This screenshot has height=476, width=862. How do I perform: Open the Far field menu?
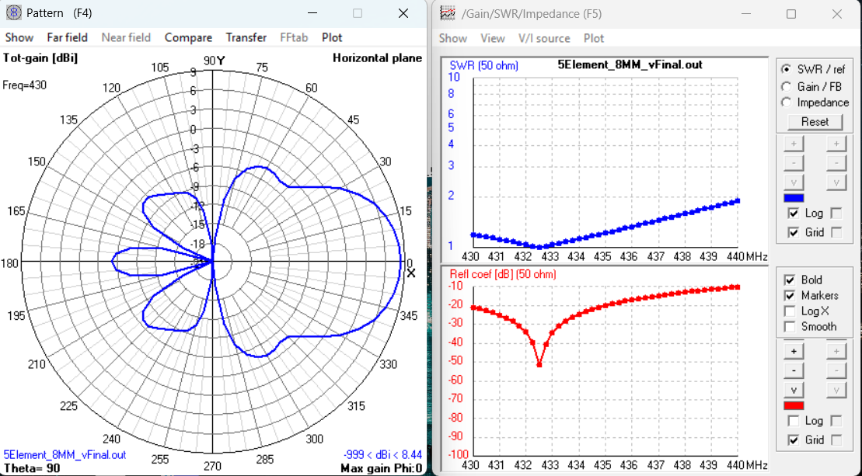67,37
